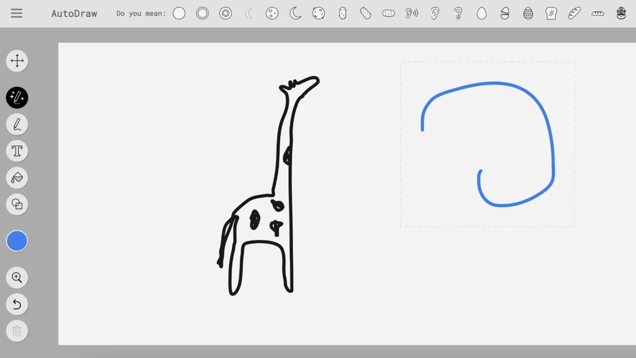Select the Type text tool
636x358 pixels.
coord(17,151)
